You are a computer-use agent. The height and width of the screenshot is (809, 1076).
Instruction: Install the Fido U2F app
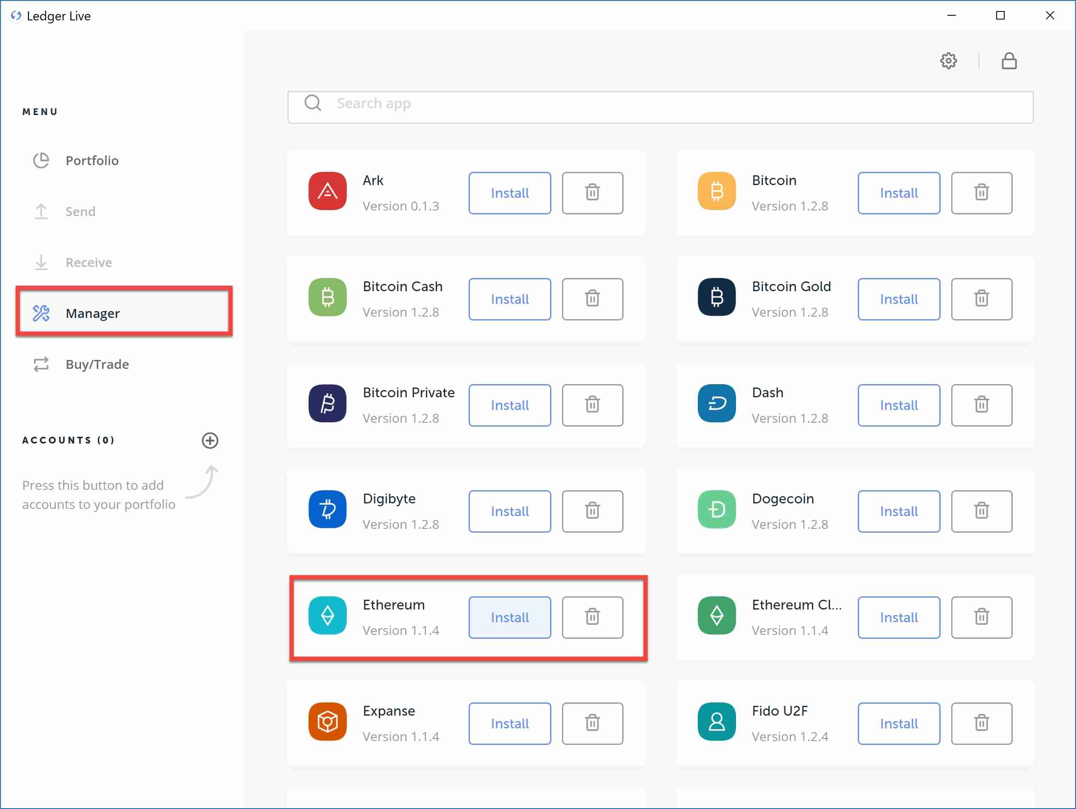point(899,723)
